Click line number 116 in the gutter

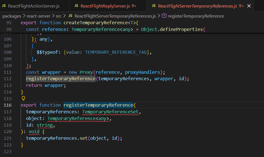[x=8, y=105]
